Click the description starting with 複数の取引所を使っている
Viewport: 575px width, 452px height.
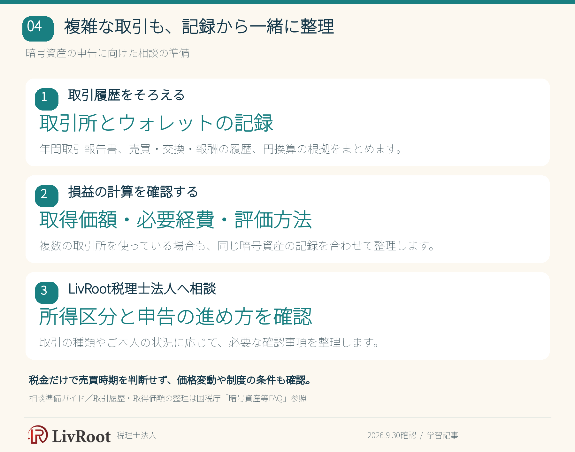coord(237,246)
